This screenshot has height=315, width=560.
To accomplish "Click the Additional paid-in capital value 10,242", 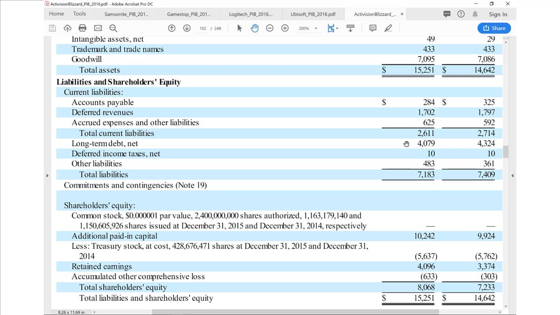I will pyautogui.click(x=424, y=236).
